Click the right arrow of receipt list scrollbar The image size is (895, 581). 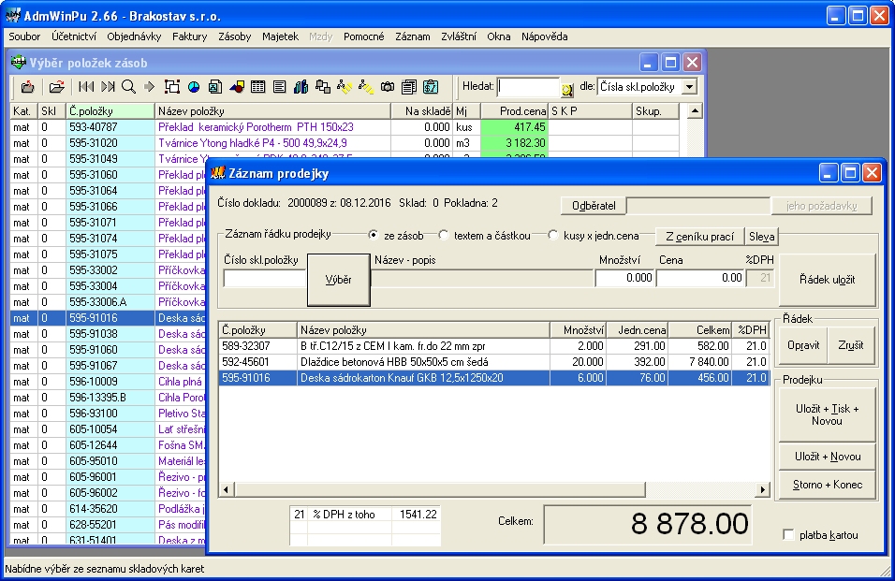[763, 489]
